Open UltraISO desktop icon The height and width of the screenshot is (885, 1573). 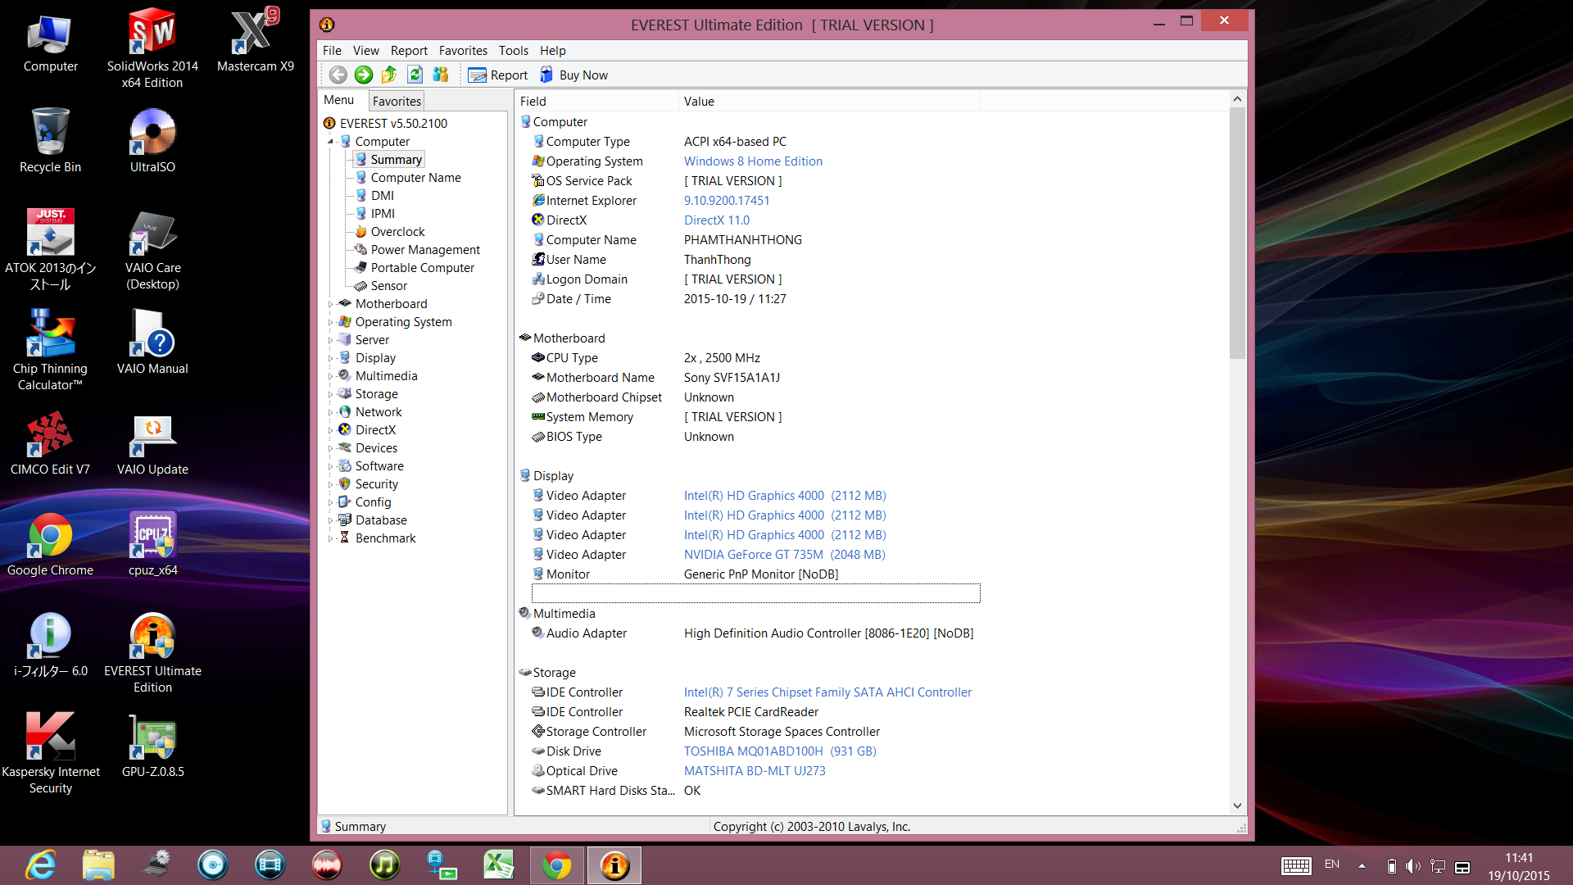coord(152,141)
